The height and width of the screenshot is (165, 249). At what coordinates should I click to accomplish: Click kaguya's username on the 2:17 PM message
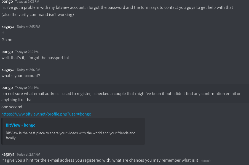click(x=8, y=154)
